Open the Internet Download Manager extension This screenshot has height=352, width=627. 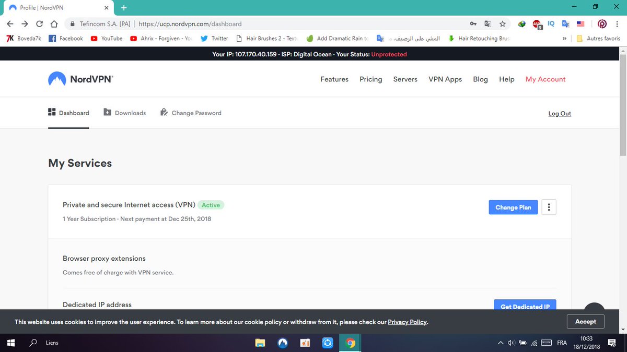521,24
